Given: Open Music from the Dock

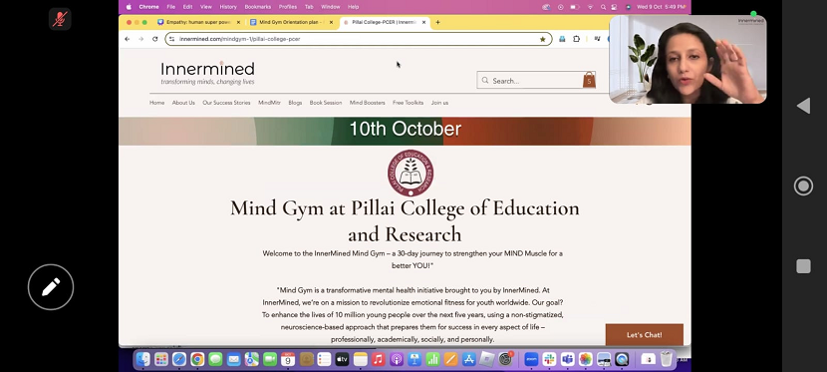Looking at the screenshot, I should [379, 359].
